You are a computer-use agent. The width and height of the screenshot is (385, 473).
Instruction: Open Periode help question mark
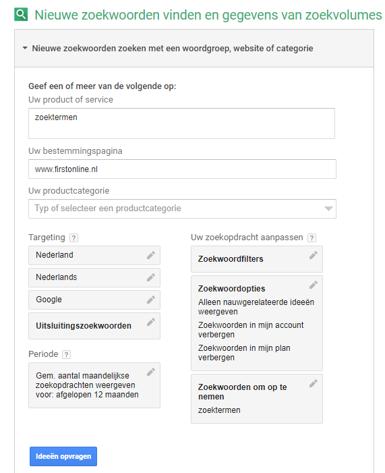coord(66,355)
